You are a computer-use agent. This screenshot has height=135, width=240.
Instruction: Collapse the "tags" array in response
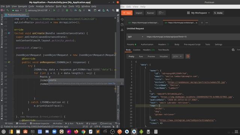[x=159, y=106]
